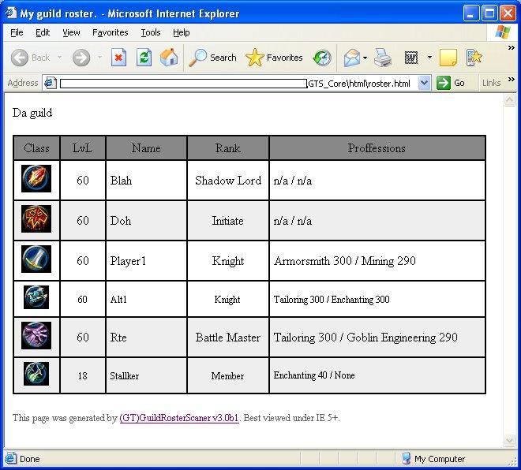Click Armorsmith 300 / Mining 290 cell
Image resolution: width=521 pixels, height=470 pixels.
(x=377, y=261)
